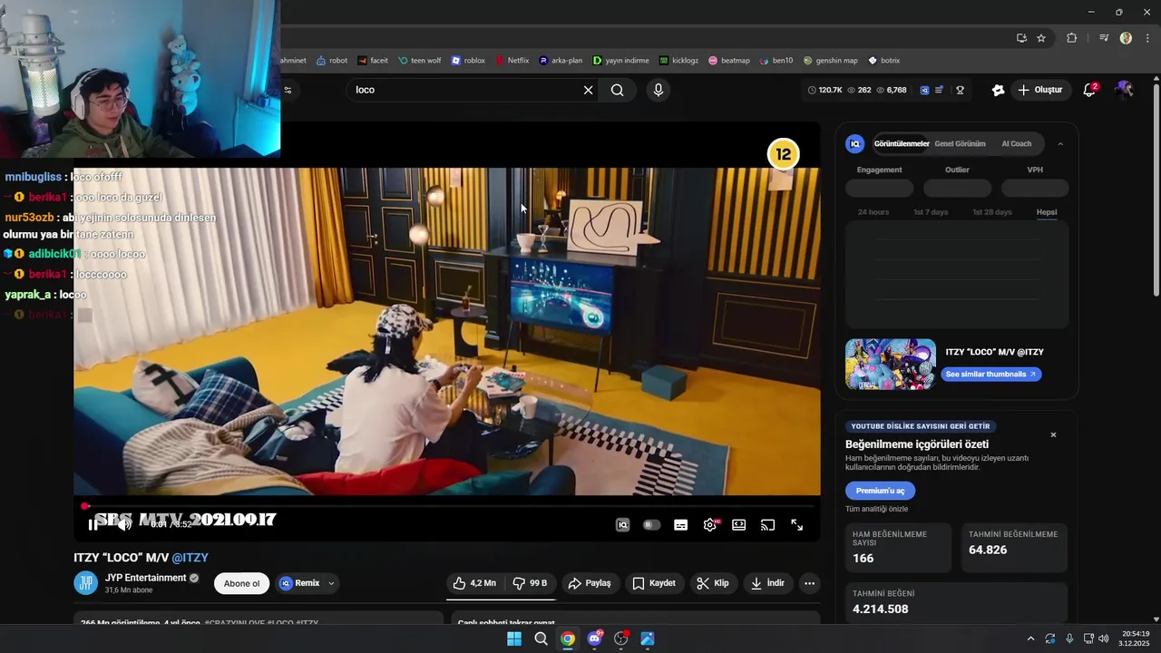
Task: Open Chrome extensions puzzle icon
Action: click(1072, 38)
